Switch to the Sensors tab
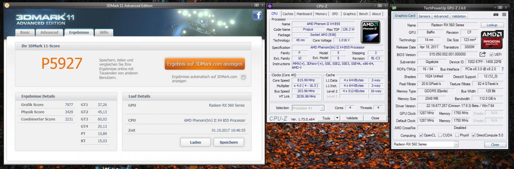Screen dimensions: 514x169 [x=424, y=16]
